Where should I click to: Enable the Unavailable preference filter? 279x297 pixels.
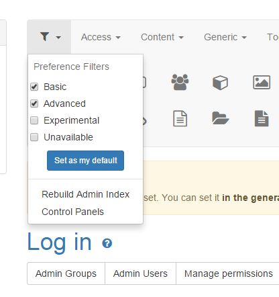[34, 137]
